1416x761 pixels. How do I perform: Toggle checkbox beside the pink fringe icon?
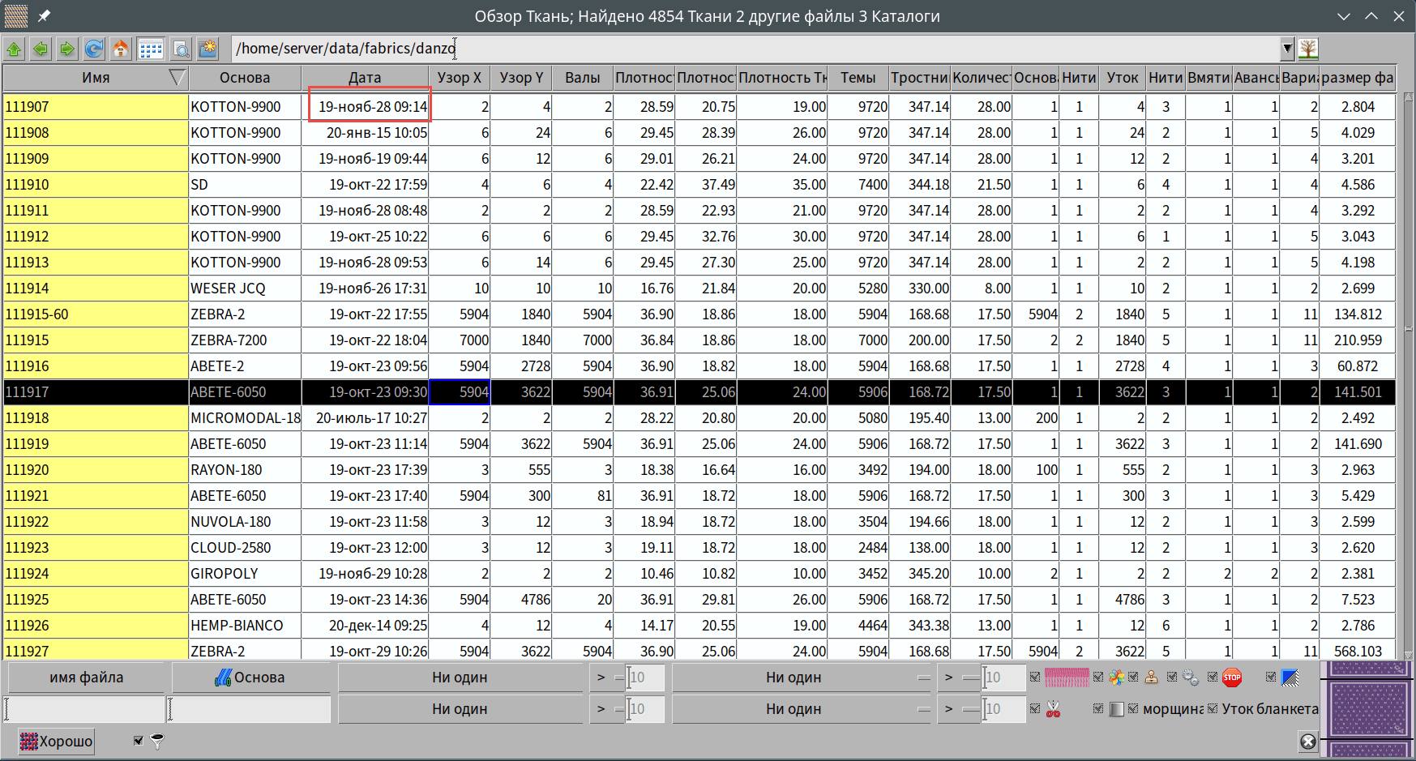(x=1034, y=677)
